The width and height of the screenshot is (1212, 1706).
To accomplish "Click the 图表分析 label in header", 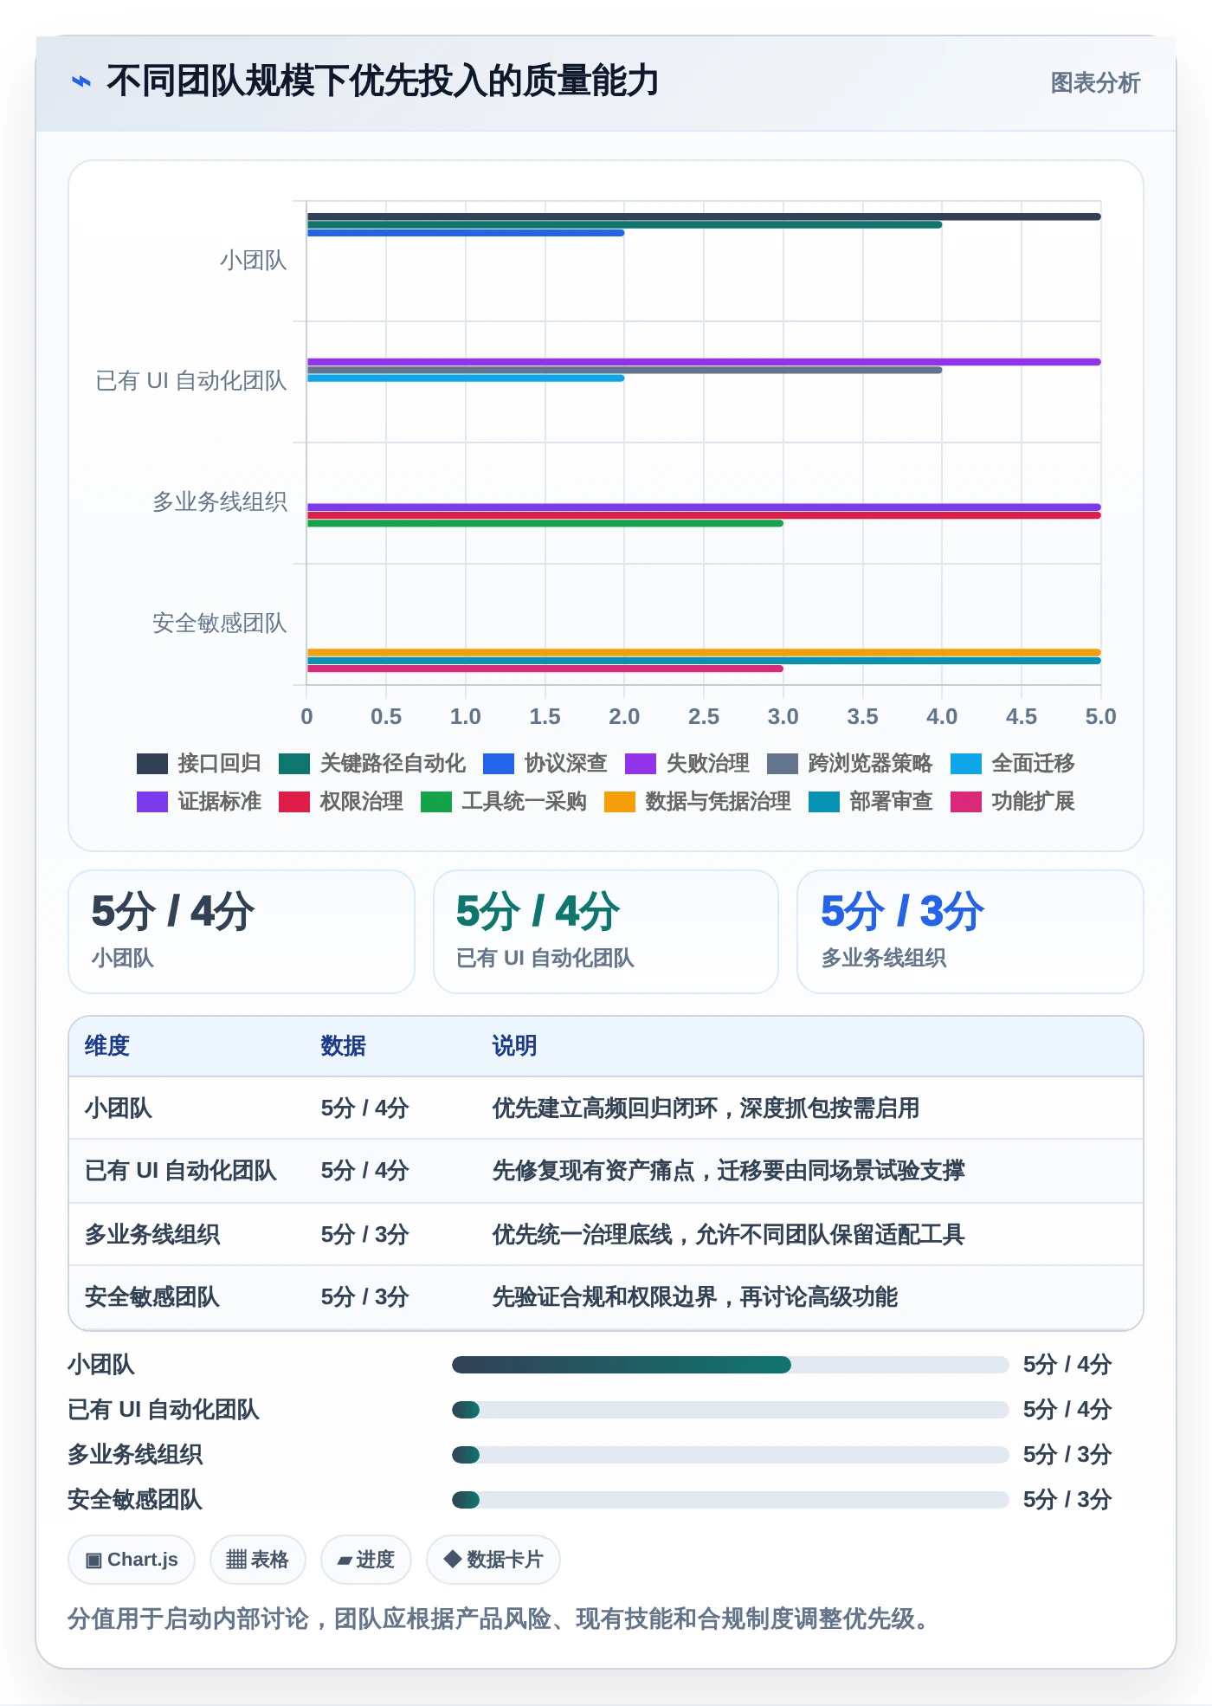I will 1095,82.
